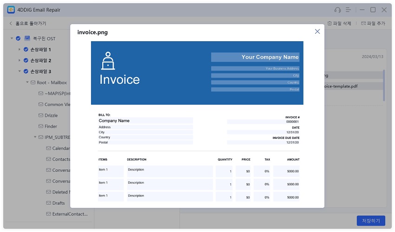This screenshot has width=395, height=232.
Task: Select the Finder folder in tree
Action: (x=51, y=126)
